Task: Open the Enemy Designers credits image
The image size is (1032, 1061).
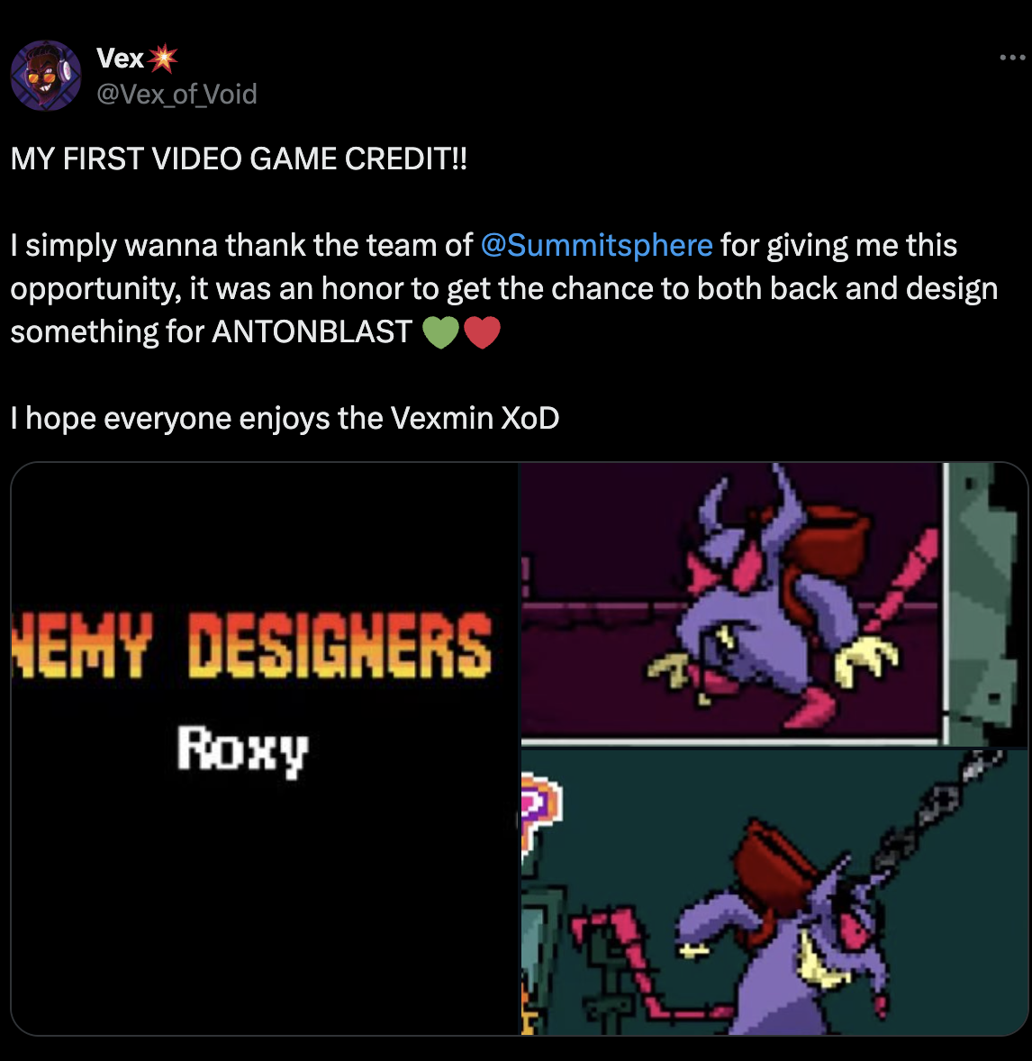Action: tap(266, 748)
